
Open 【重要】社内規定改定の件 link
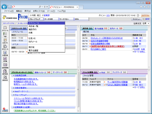(108, 46)
